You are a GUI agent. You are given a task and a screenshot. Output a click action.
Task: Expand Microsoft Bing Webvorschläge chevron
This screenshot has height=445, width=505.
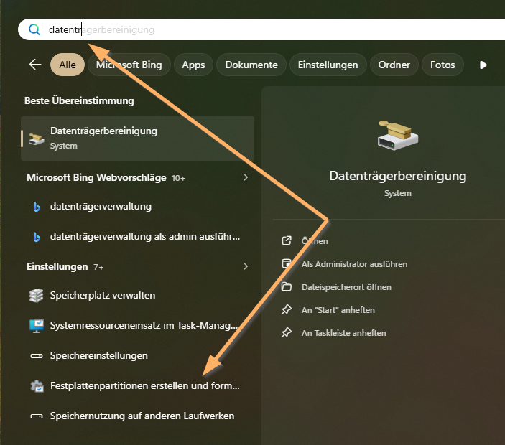tap(246, 177)
